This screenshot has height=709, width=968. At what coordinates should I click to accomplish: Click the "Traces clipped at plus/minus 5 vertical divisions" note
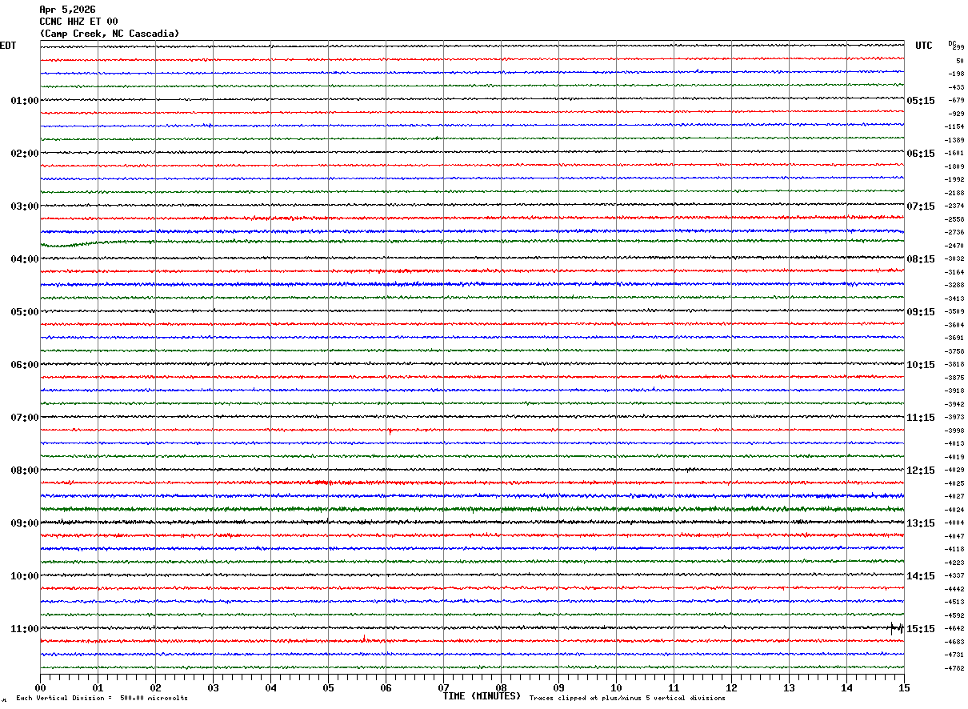627,699
